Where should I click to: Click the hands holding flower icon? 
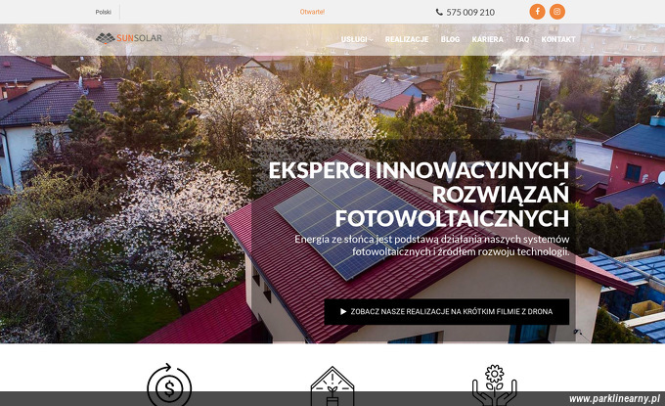tap(495, 385)
